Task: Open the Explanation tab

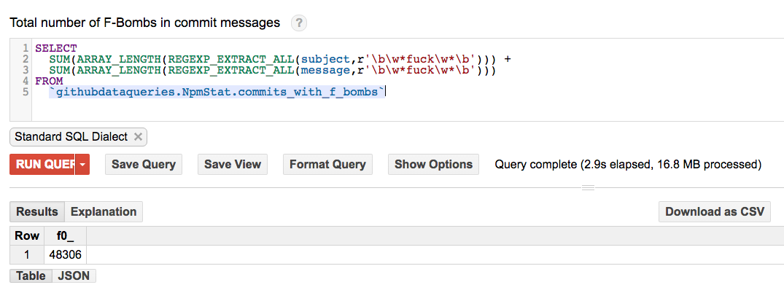Action: coord(104,212)
